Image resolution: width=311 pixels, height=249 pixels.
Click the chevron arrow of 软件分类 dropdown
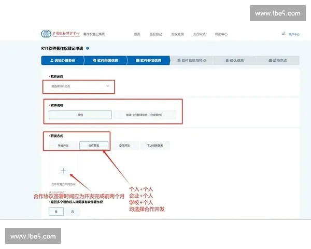[x=108, y=86]
